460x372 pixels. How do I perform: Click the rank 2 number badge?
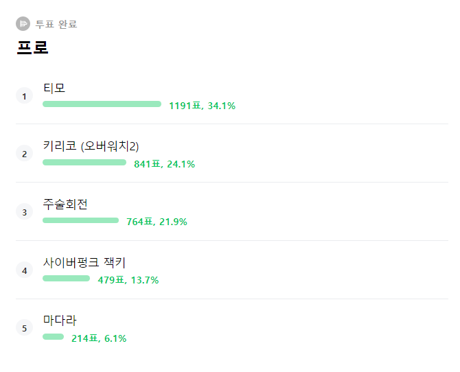tap(24, 154)
